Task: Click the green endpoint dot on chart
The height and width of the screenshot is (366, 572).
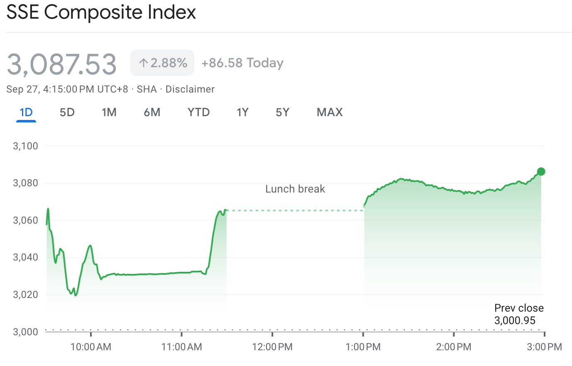Action: click(541, 171)
